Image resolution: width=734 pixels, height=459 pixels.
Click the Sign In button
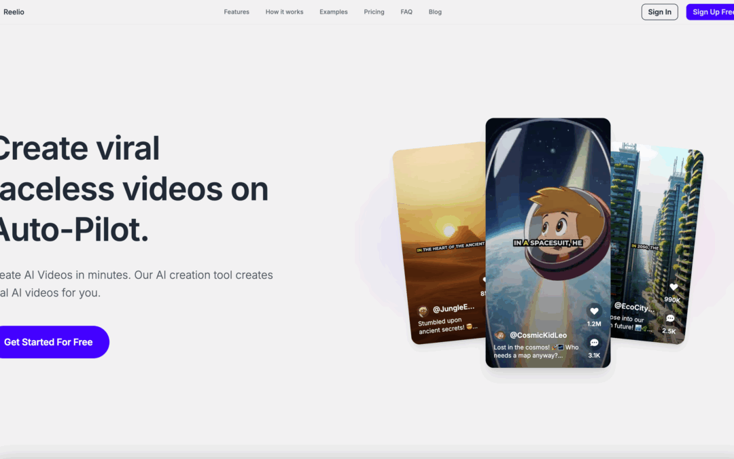(x=659, y=12)
